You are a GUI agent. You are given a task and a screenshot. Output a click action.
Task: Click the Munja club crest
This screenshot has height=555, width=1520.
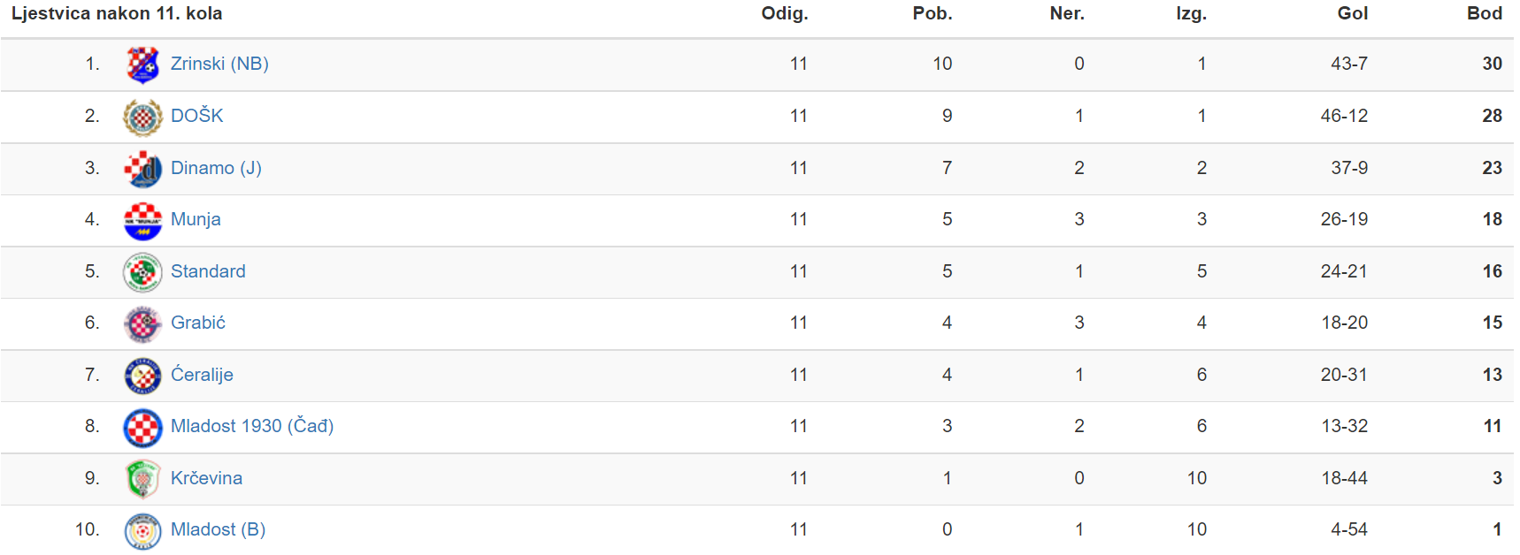tap(142, 220)
